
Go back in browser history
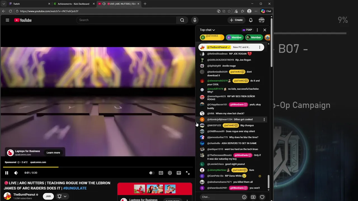(4, 11)
